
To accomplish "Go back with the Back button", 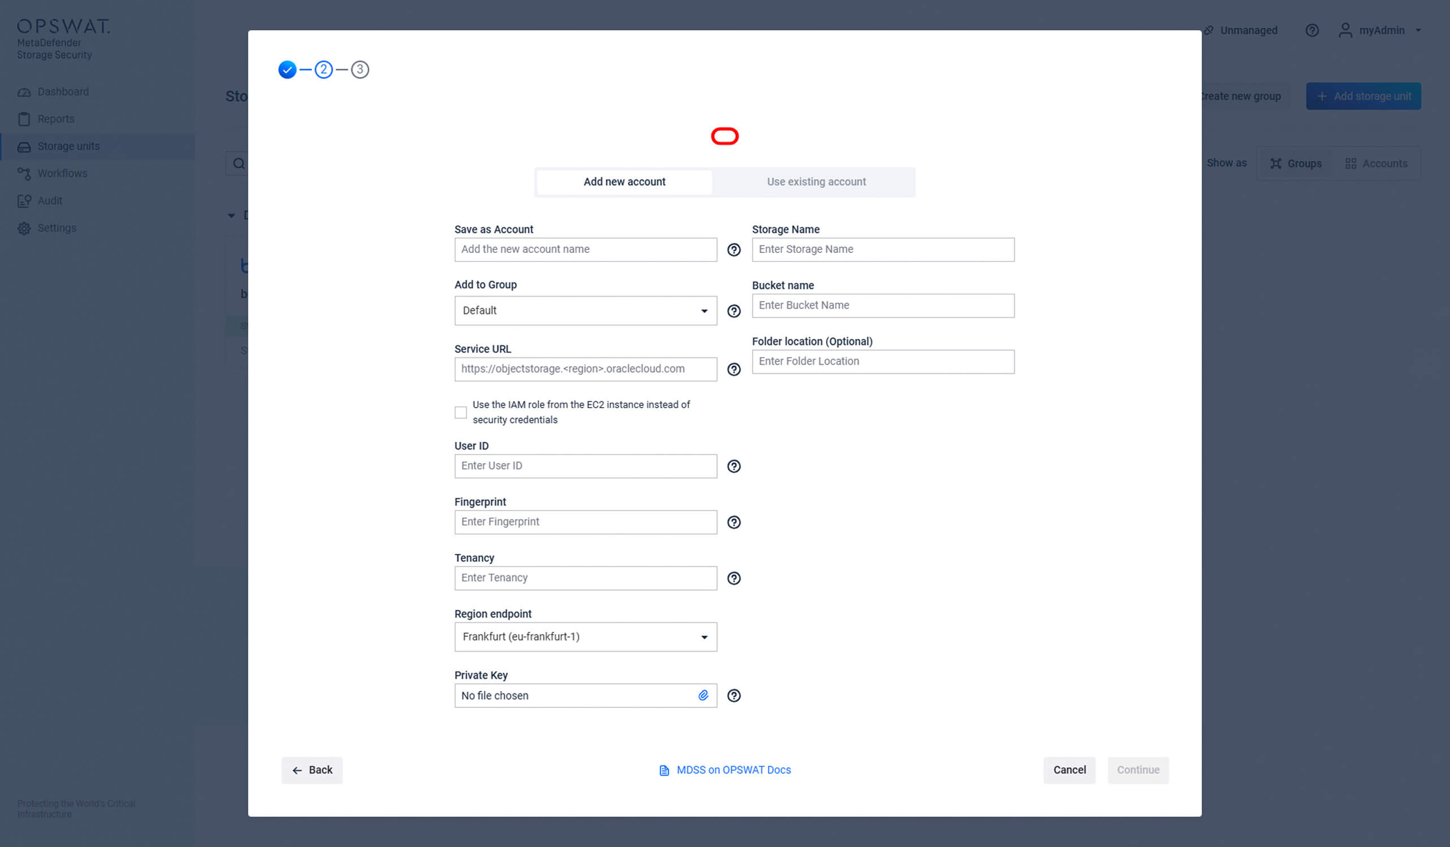I will [312, 770].
